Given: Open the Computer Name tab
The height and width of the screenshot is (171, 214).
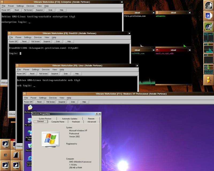Looking at the screenshot, I should tap(58, 122).
